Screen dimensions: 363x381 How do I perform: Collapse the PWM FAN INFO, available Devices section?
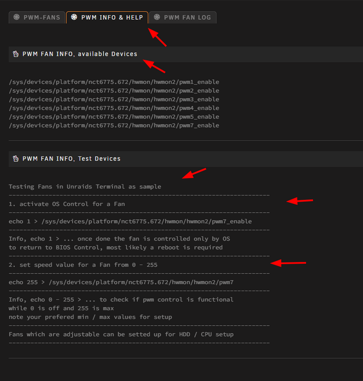186,54
